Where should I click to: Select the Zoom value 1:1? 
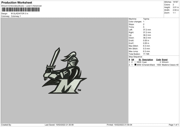coord(174,13)
